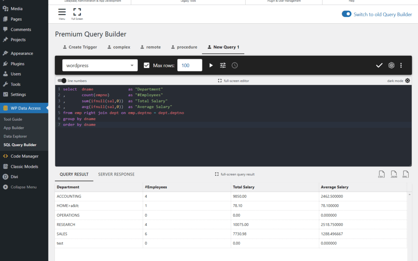The image size is (418, 261).
Task: Switch to the Create Trigger tab
Action: click(x=80, y=47)
